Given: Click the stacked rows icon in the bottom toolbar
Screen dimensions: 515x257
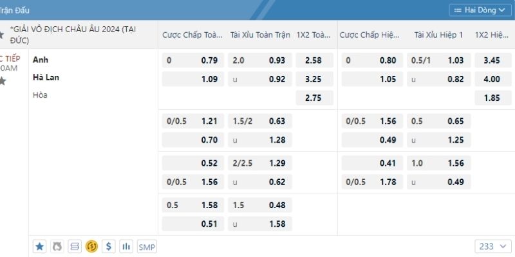Looking at the screenshot, I should (x=74, y=246).
